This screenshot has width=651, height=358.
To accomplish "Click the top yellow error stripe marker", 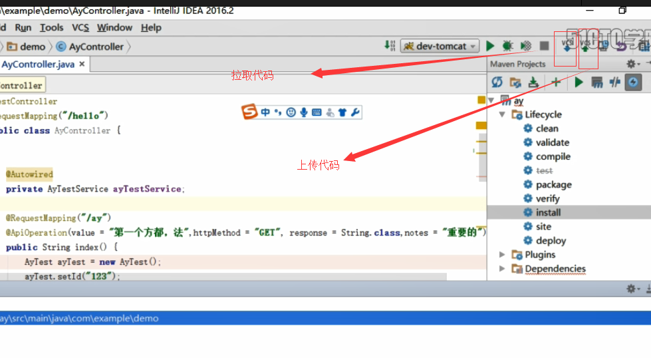I will (x=481, y=100).
